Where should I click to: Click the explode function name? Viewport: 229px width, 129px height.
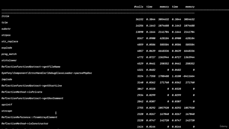tap(7, 48)
